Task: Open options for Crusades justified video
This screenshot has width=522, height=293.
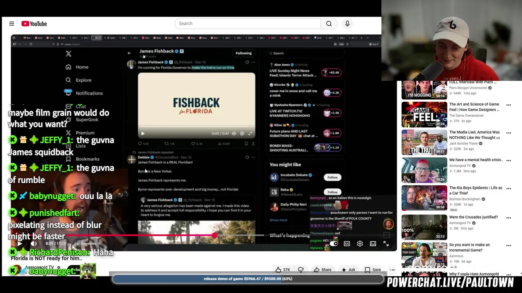Action: 509,218
